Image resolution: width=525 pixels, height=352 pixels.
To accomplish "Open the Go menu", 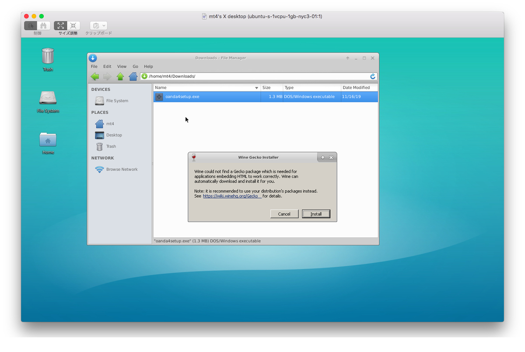I will [135, 66].
